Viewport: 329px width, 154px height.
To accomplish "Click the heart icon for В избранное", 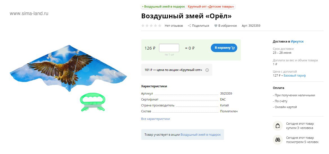I will tap(216, 26).
